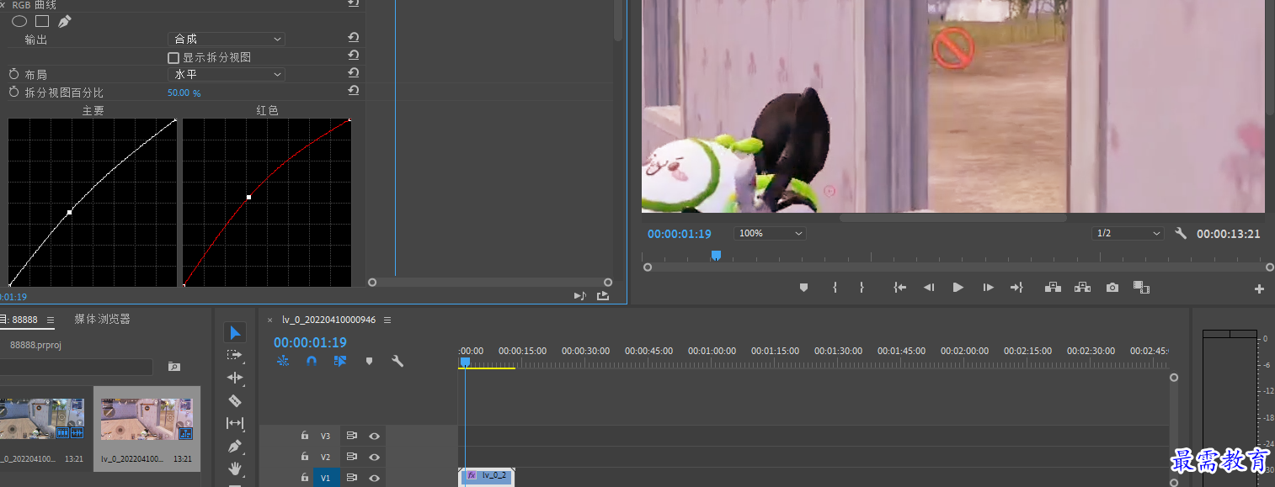This screenshot has height=487, width=1275.
Task: Open the 输出 dropdown showing 合成
Action: point(227,39)
